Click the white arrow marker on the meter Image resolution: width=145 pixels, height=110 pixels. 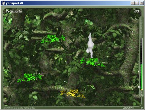click(x=139, y=87)
